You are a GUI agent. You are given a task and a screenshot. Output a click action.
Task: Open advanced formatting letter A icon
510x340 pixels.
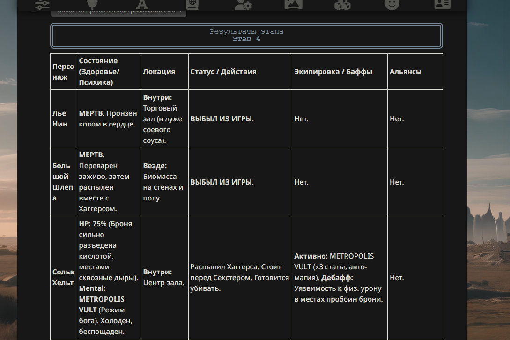coord(142,5)
